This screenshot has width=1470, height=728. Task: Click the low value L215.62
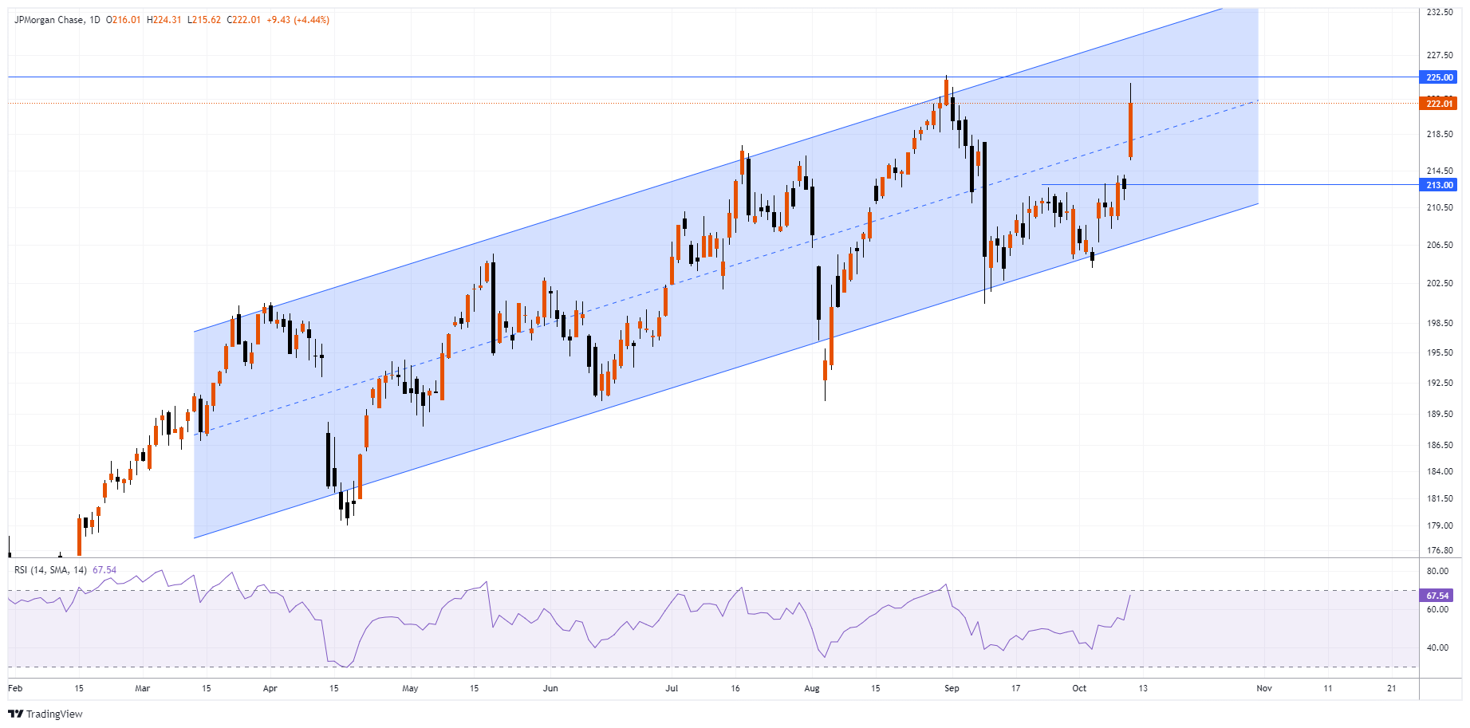[x=204, y=20]
